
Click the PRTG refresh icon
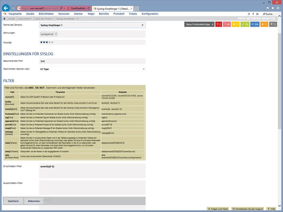[x=249, y=14]
